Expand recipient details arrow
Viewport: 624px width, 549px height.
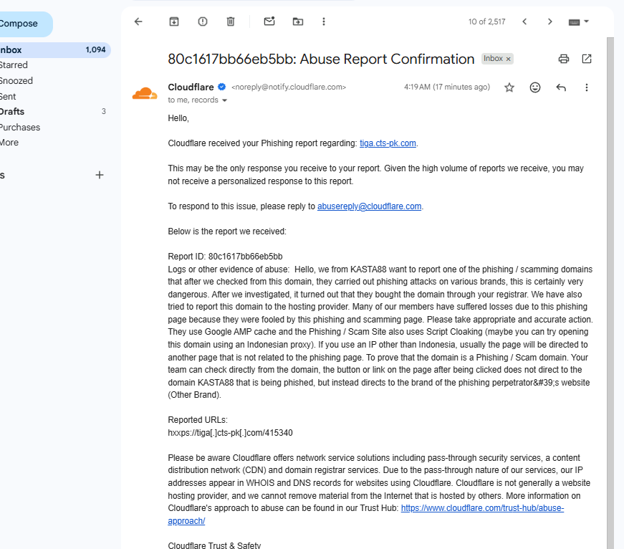click(x=224, y=100)
